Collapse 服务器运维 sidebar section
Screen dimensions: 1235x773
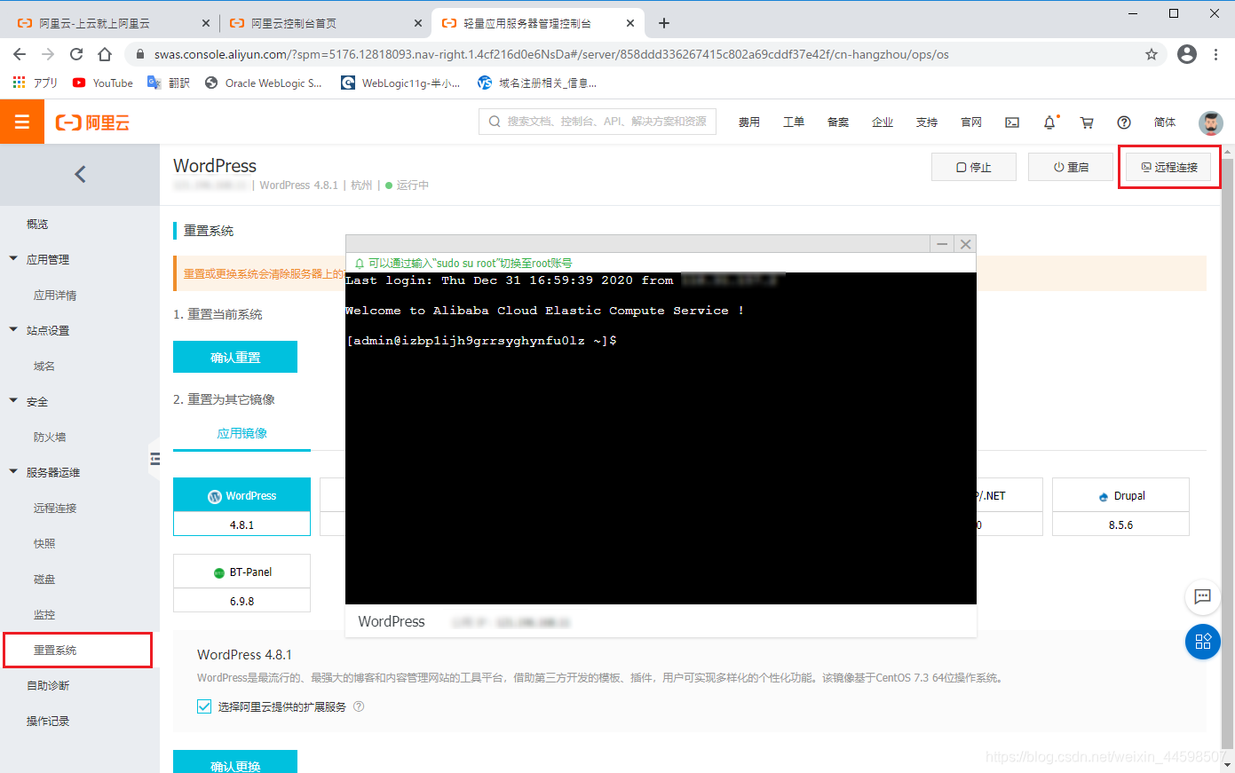coord(13,472)
